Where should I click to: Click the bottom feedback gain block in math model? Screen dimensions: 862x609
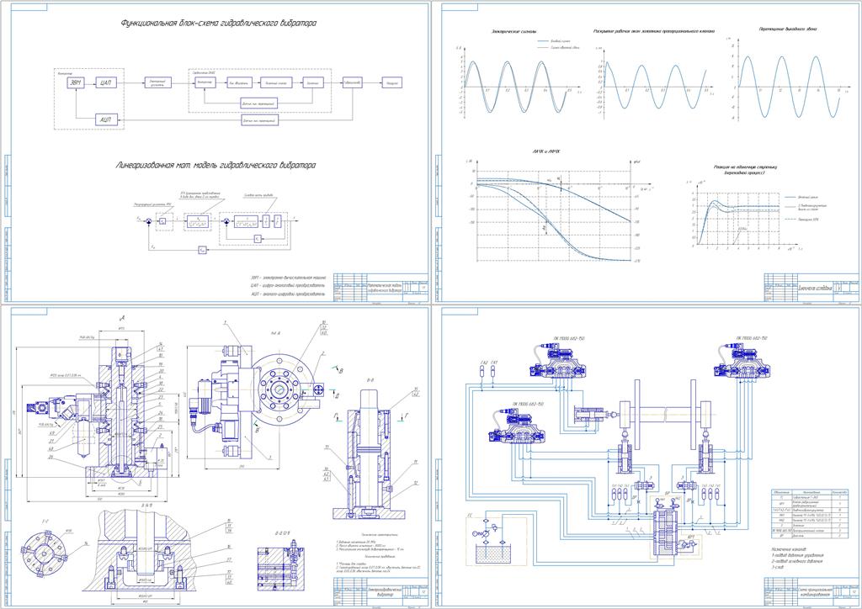tap(202, 251)
